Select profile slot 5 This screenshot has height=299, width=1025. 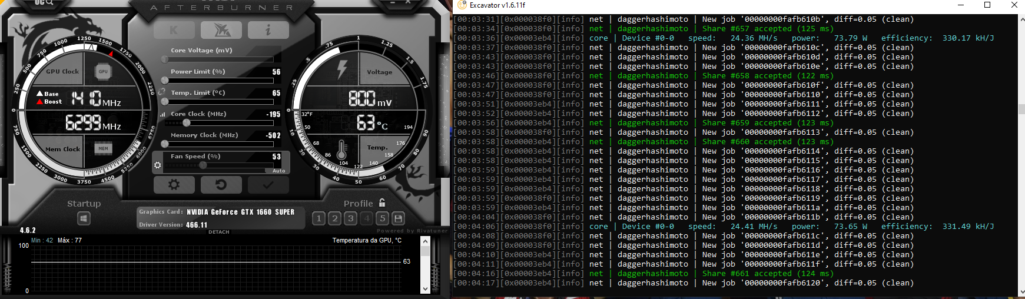click(x=382, y=218)
